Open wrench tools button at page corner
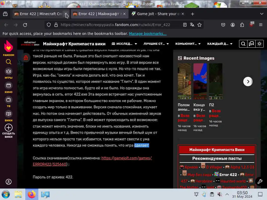This screenshot has width=267, height=200. click(x=260, y=182)
